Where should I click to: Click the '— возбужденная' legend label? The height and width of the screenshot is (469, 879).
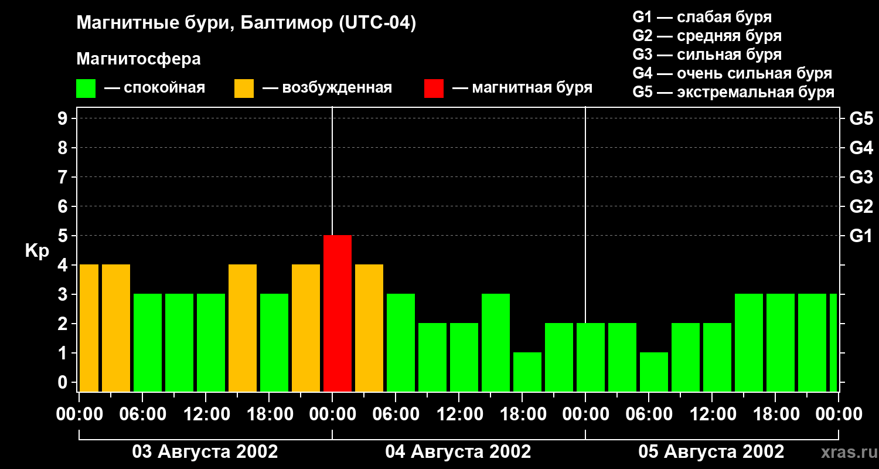pos(327,88)
